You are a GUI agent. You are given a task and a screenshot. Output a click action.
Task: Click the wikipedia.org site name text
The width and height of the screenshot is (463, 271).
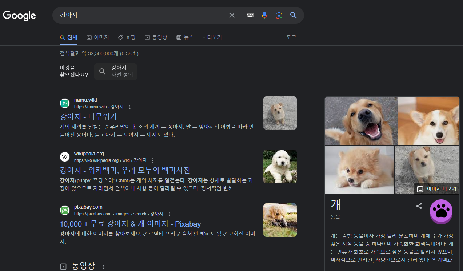pyautogui.click(x=89, y=154)
